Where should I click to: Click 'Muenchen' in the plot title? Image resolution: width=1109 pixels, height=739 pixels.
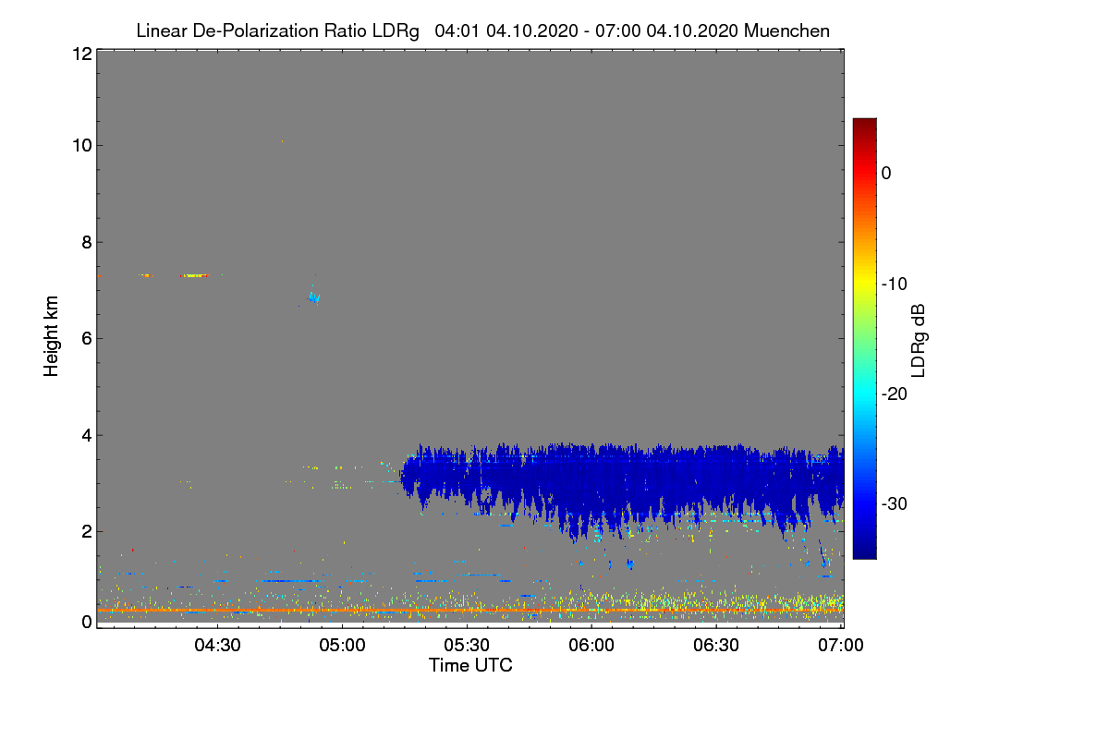[x=786, y=30]
